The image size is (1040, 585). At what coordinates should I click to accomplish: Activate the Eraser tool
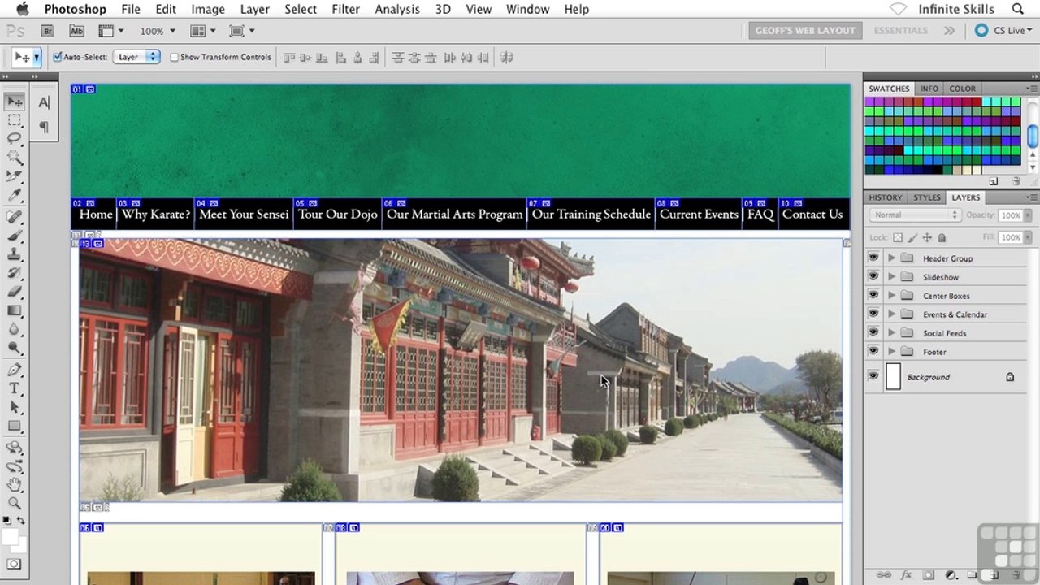15,292
